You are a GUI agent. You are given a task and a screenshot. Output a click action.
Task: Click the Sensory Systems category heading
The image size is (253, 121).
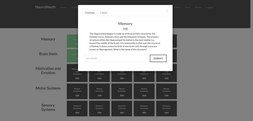point(48,107)
